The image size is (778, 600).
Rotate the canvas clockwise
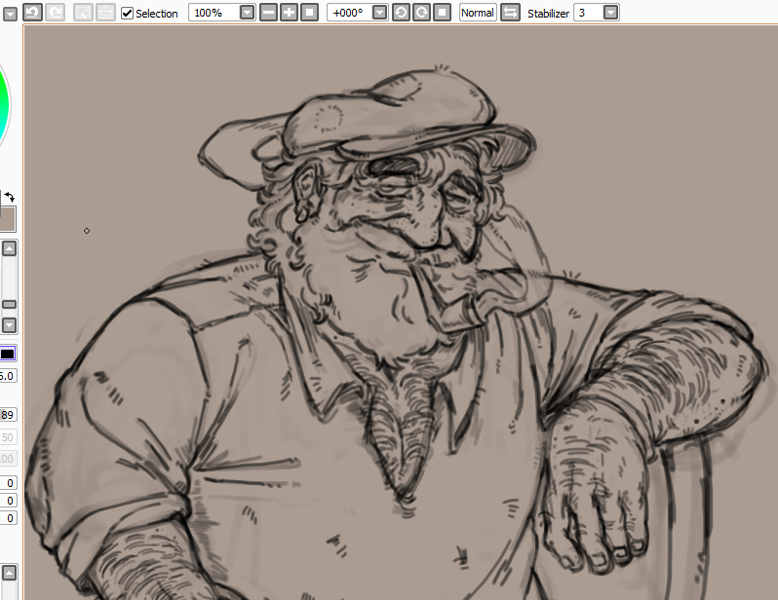pos(421,13)
